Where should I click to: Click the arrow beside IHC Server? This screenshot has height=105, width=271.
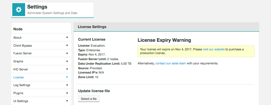tap(67, 69)
